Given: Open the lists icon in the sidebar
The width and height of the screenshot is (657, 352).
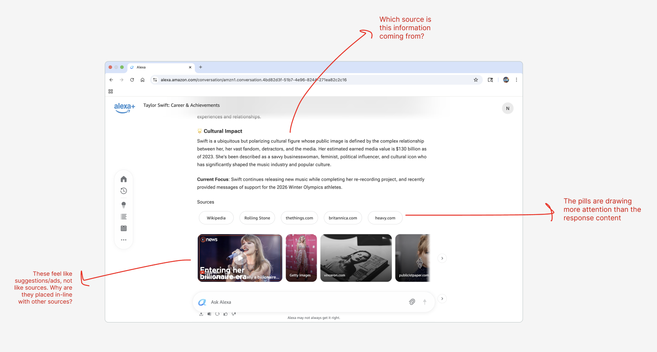Looking at the screenshot, I should [124, 217].
